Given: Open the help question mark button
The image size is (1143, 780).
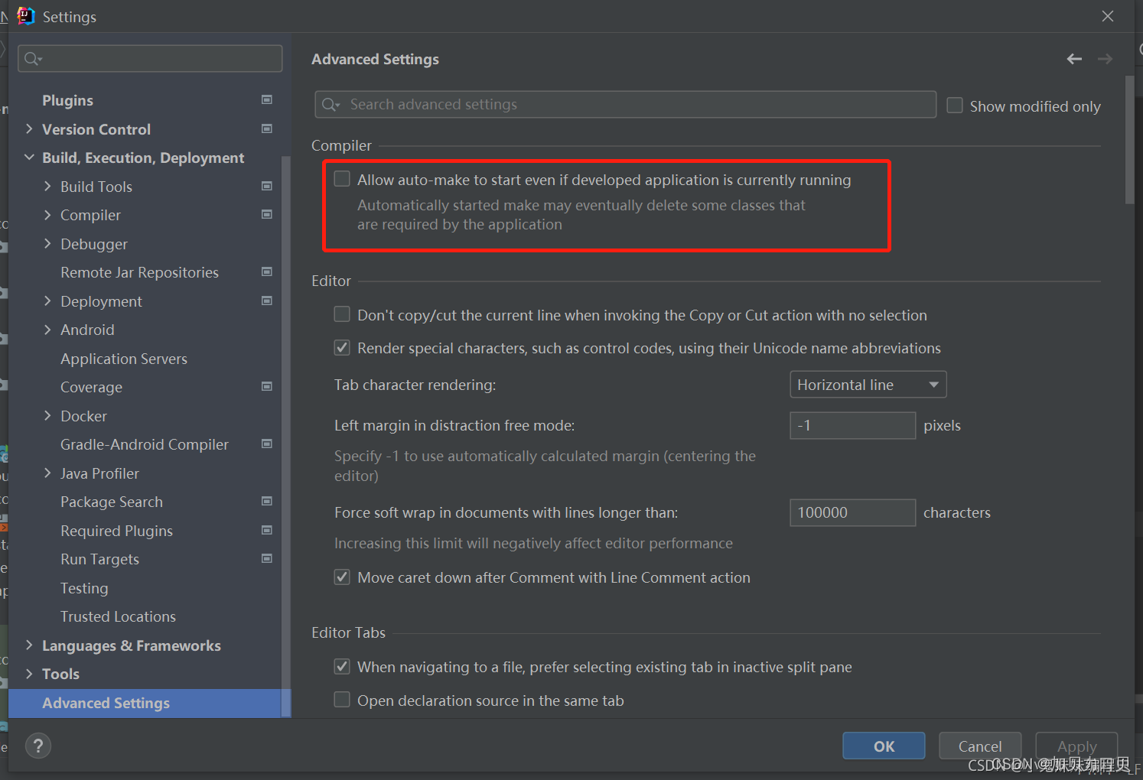Looking at the screenshot, I should click(38, 746).
